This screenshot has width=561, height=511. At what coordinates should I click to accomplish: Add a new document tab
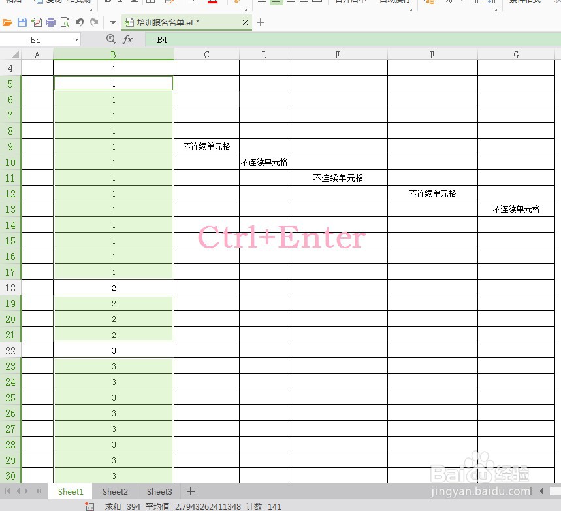261,23
